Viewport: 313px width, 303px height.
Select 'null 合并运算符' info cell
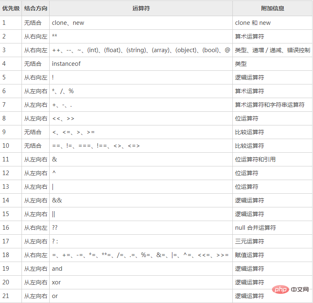click(x=272, y=228)
